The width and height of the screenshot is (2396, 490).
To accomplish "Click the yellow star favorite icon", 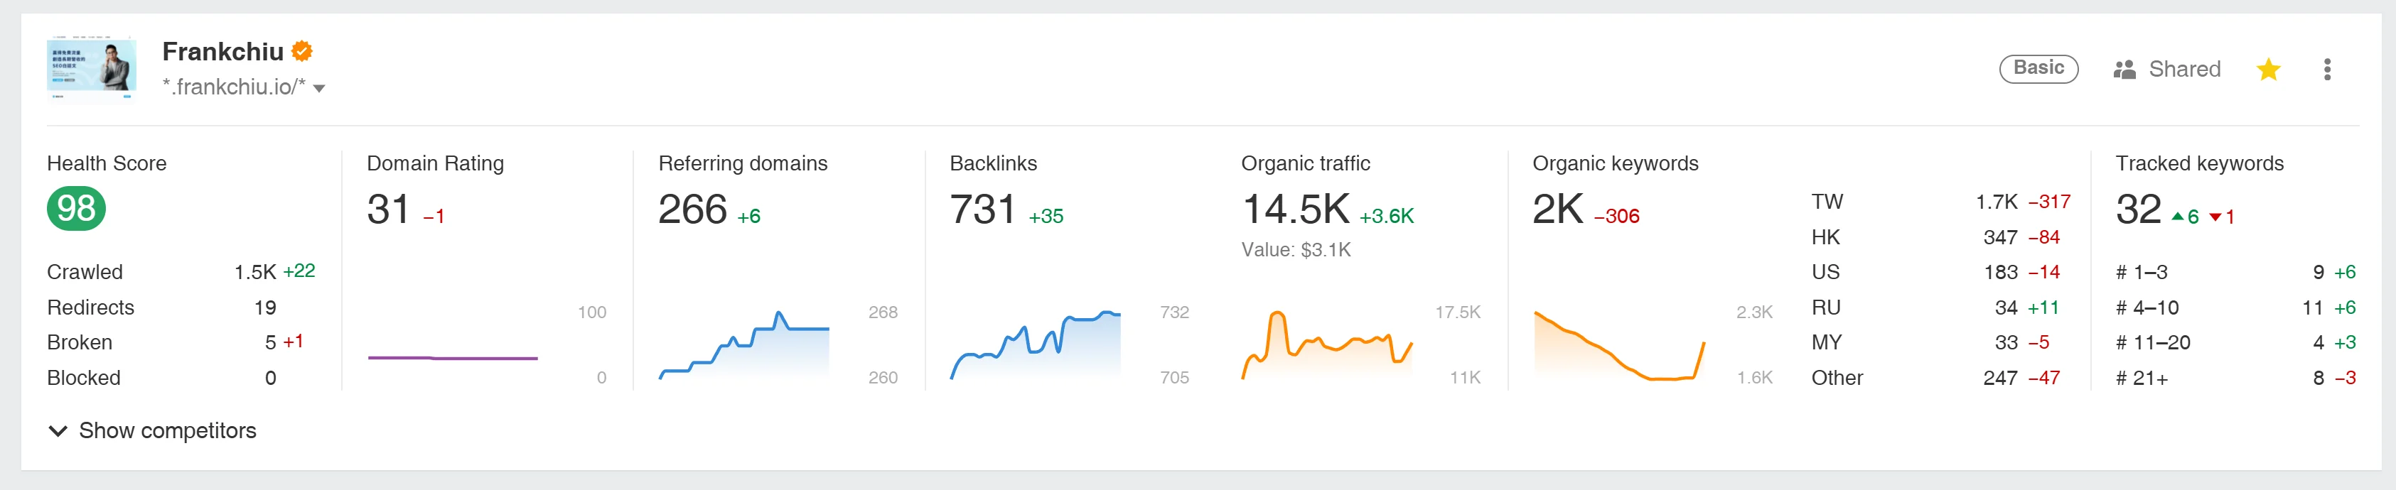I will tap(2267, 70).
